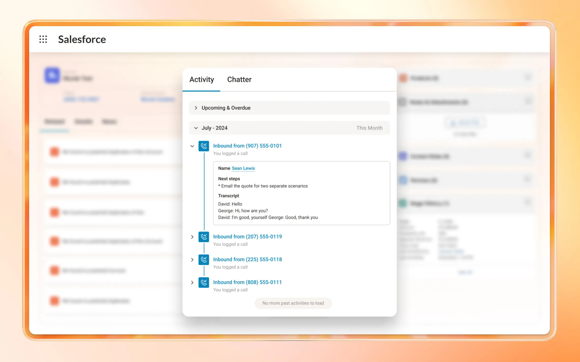The height and width of the screenshot is (362, 580).
Task: Expand the Inbound from (207) 555-0119 entry
Action: click(192, 237)
